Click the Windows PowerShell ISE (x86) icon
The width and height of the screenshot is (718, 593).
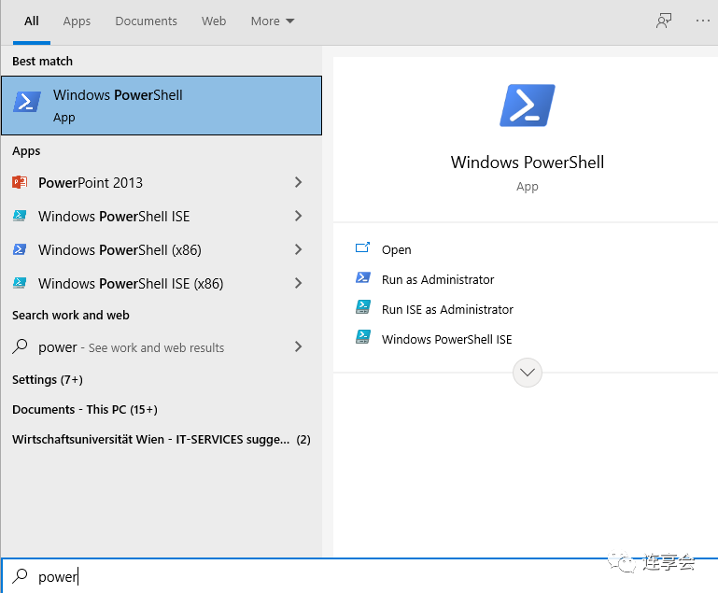(20, 283)
